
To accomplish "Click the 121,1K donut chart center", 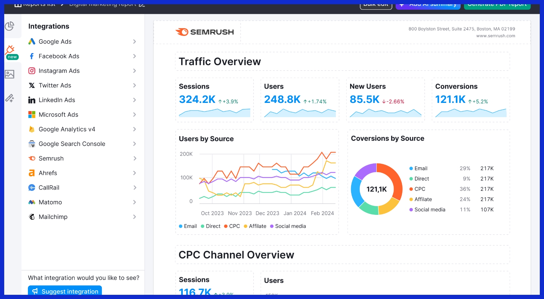I will pos(377,189).
